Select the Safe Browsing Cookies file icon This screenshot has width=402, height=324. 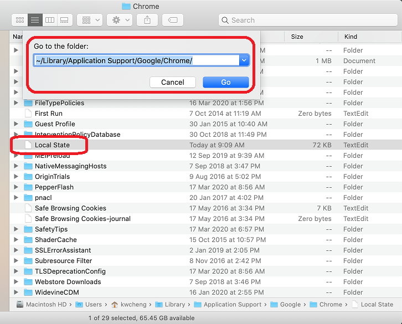(28, 208)
